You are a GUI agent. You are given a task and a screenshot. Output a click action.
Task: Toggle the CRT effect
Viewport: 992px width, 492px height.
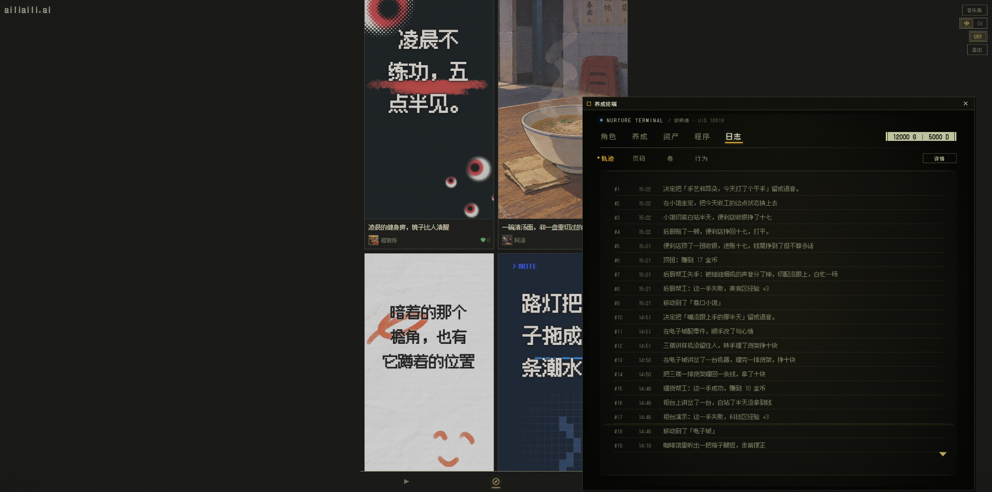(978, 37)
